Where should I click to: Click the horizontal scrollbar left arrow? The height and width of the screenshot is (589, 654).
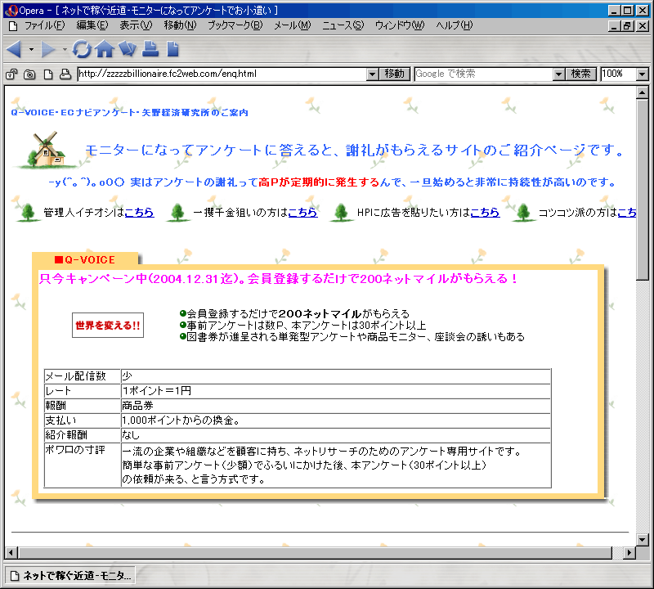tap(11, 553)
